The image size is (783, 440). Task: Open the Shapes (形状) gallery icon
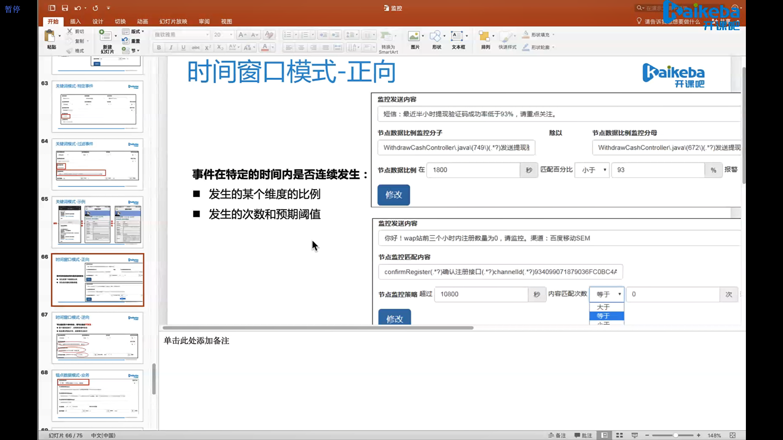tap(436, 36)
